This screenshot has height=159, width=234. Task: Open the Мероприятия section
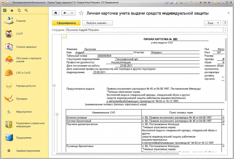[x=24, y=112]
